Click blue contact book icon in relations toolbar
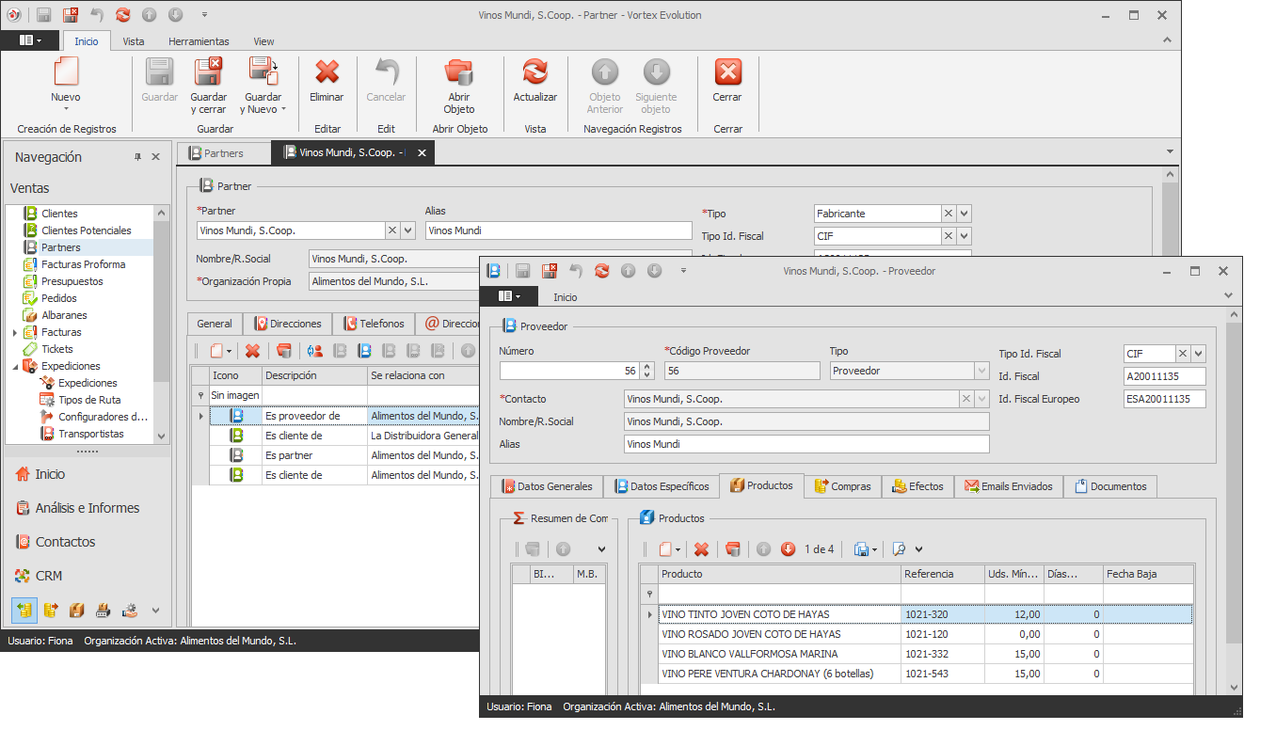Screen dimensions: 1276x746 click(364, 351)
